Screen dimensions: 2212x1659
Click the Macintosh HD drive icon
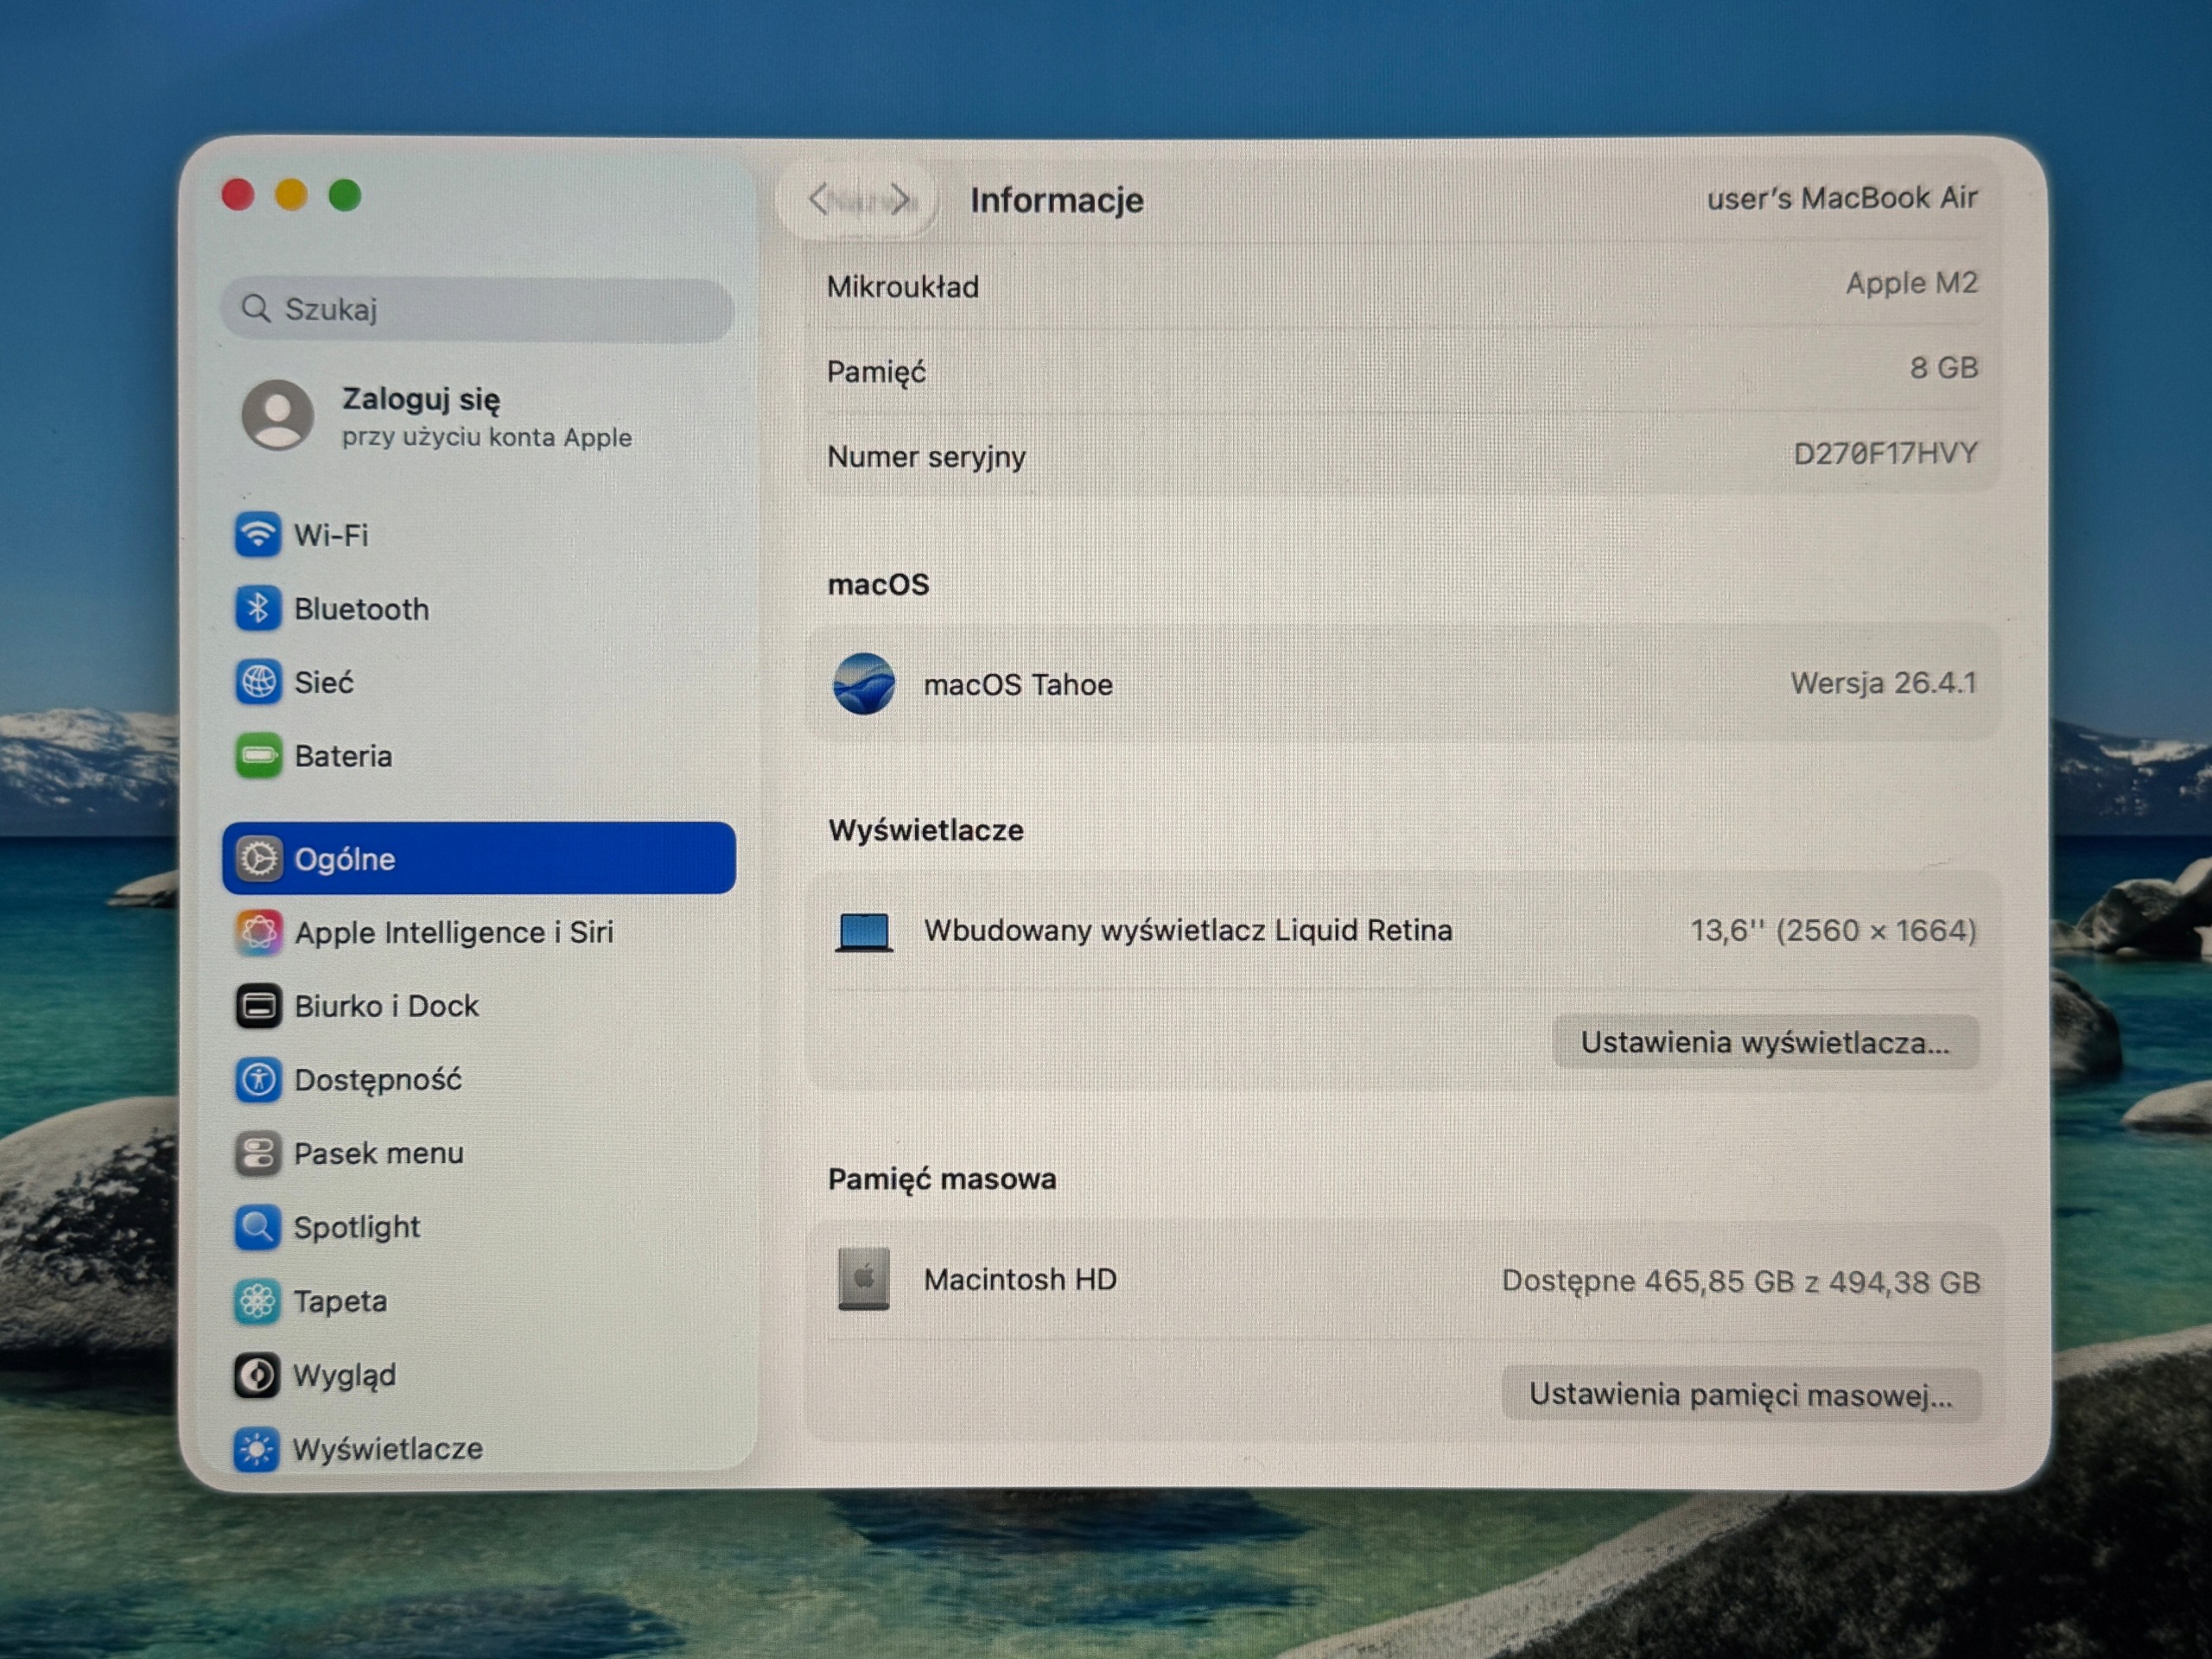(x=864, y=1278)
